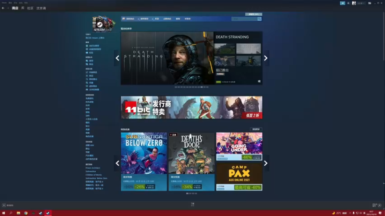View first Death Stranding screenshot thumbnail
Screen dimensions: 385x216
pyautogui.click(x=225, y=49)
